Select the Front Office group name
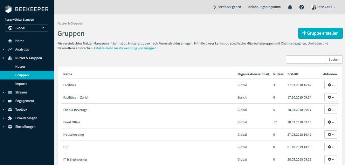Image resolution: width=345 pixels, height=165 pixels. 72,122
